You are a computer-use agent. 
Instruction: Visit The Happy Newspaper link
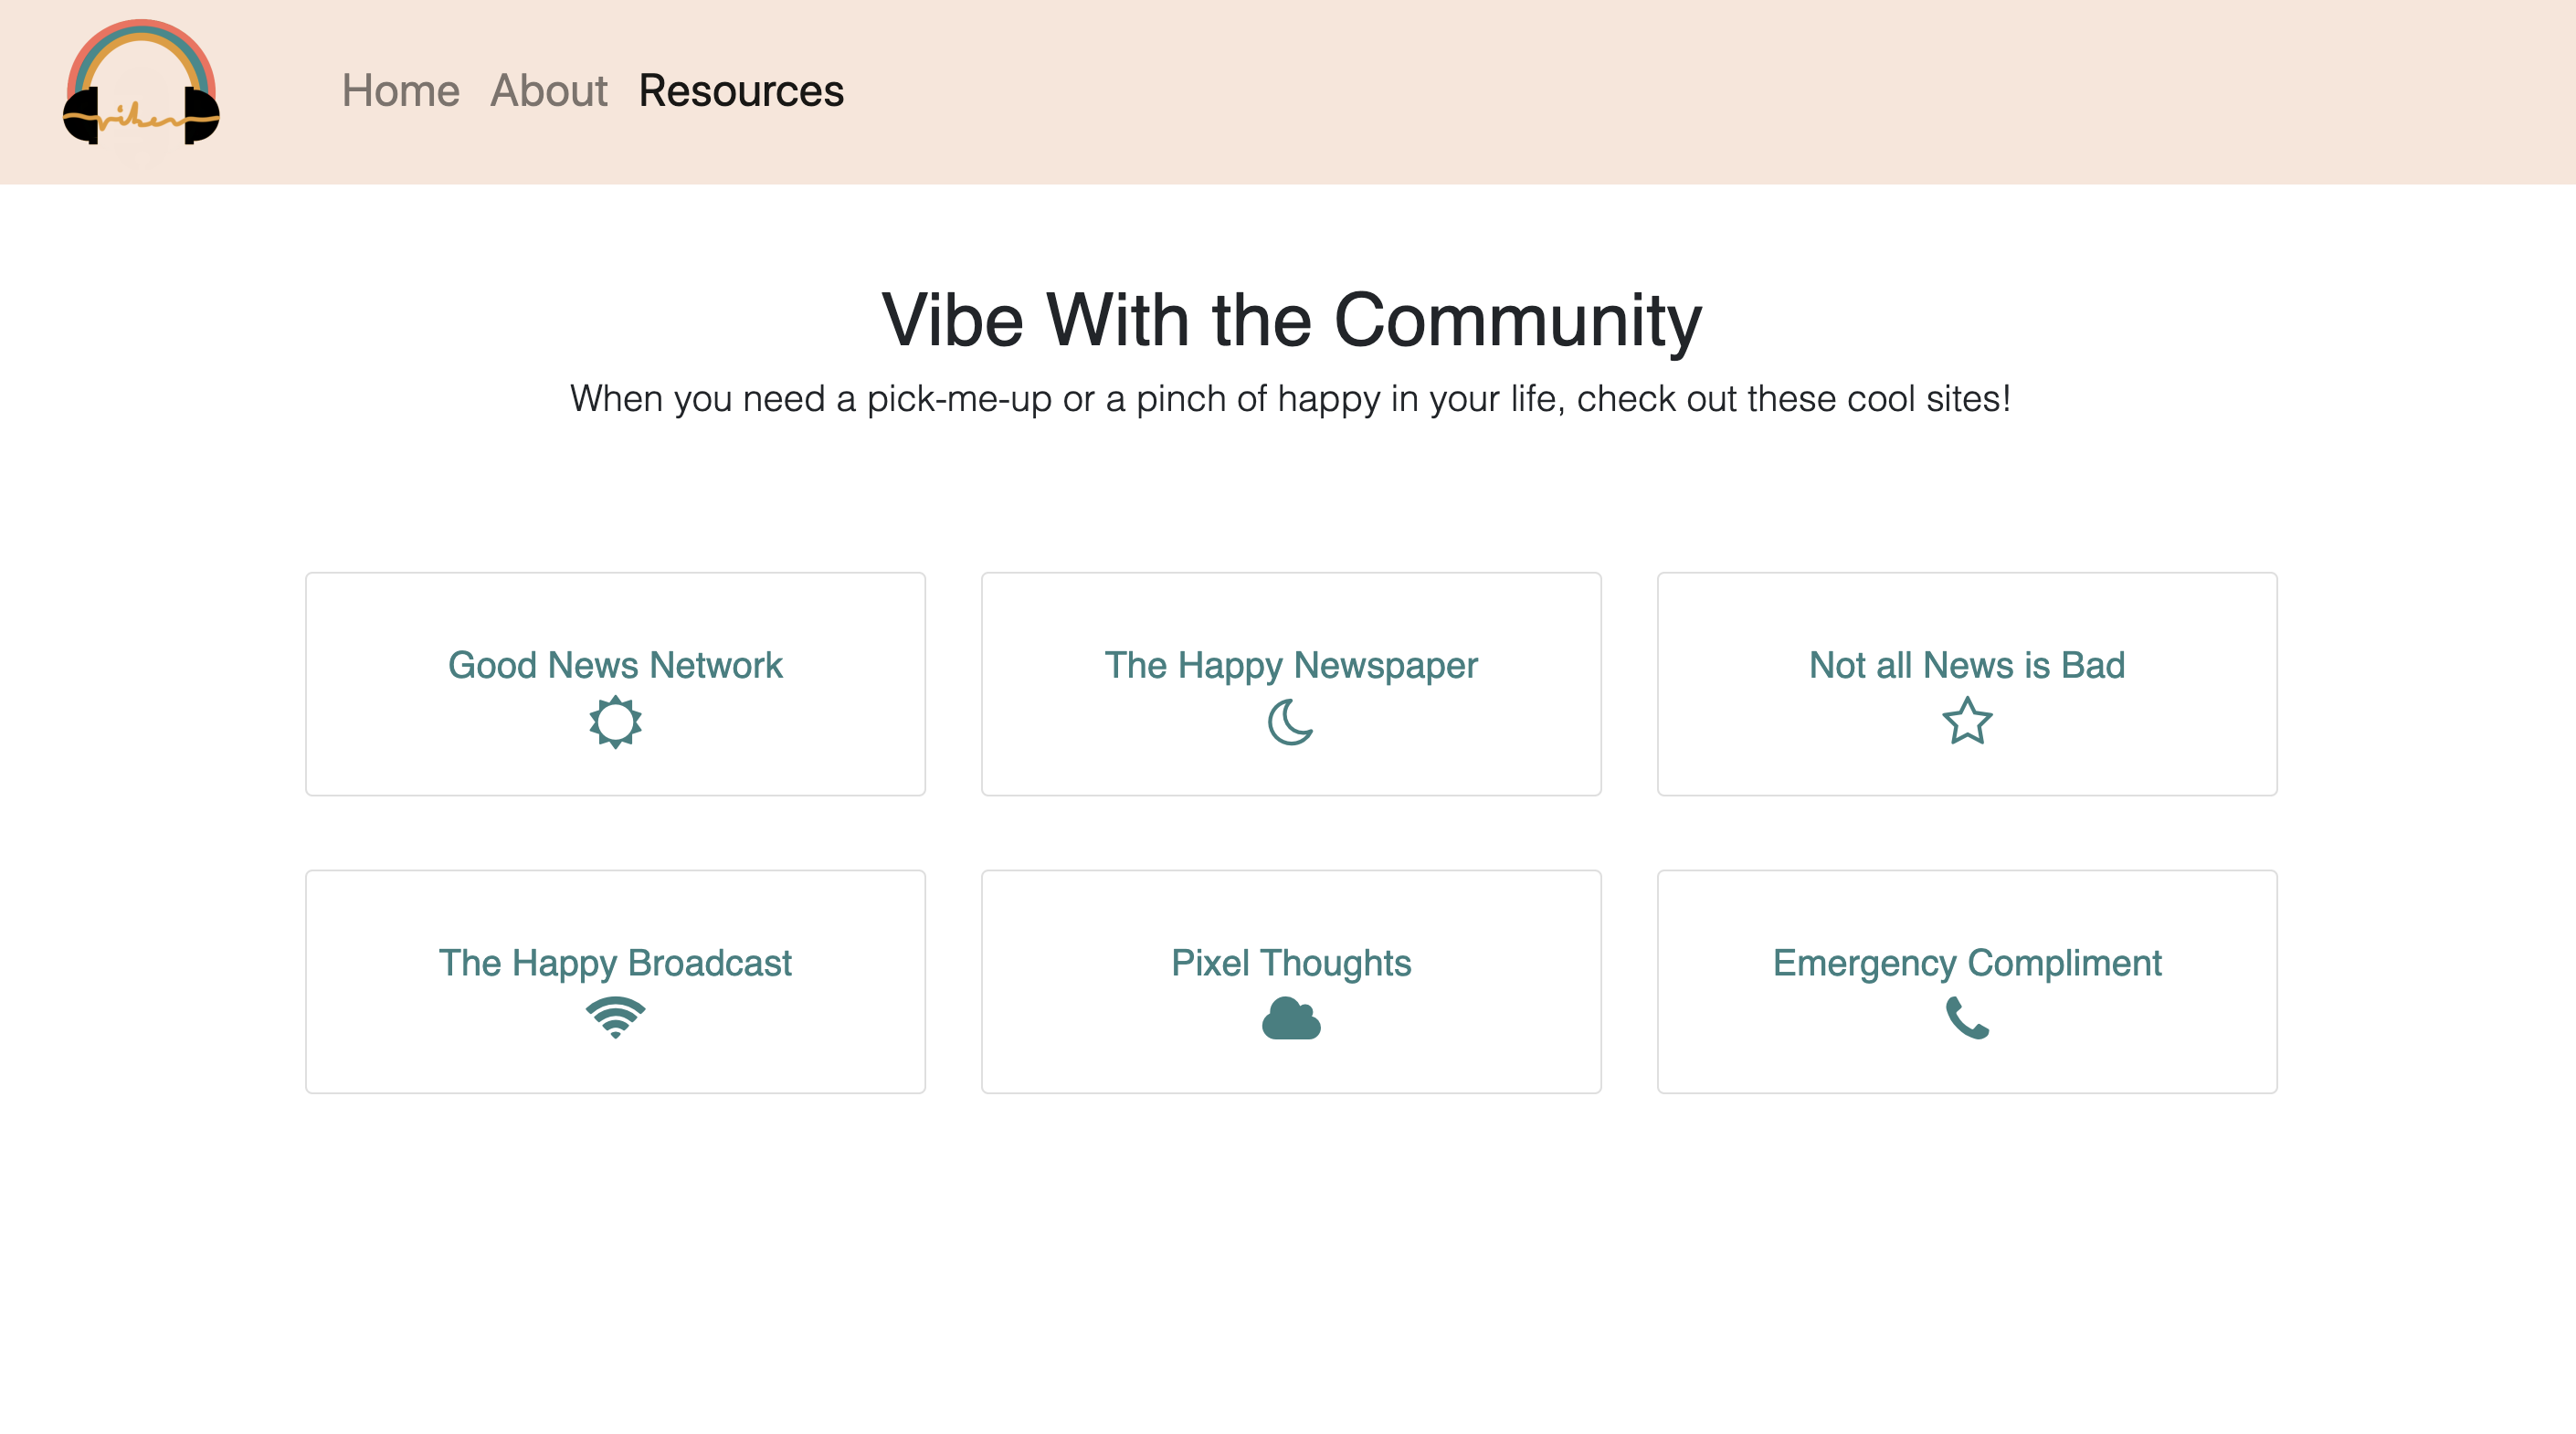1290,665
